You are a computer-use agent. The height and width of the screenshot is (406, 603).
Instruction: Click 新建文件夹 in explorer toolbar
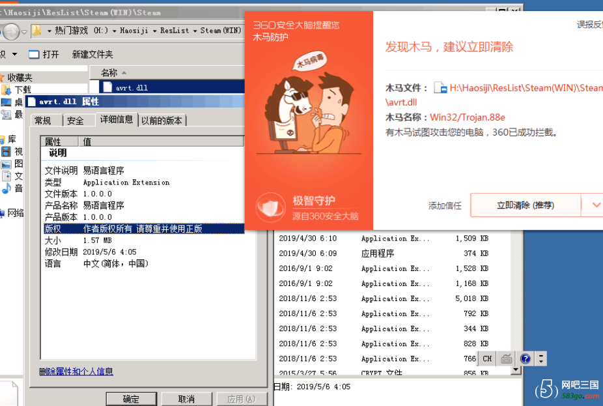point(92,54)
